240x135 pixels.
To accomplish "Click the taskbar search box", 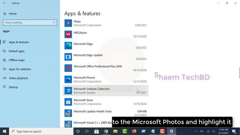I will [x=41, y=131].
